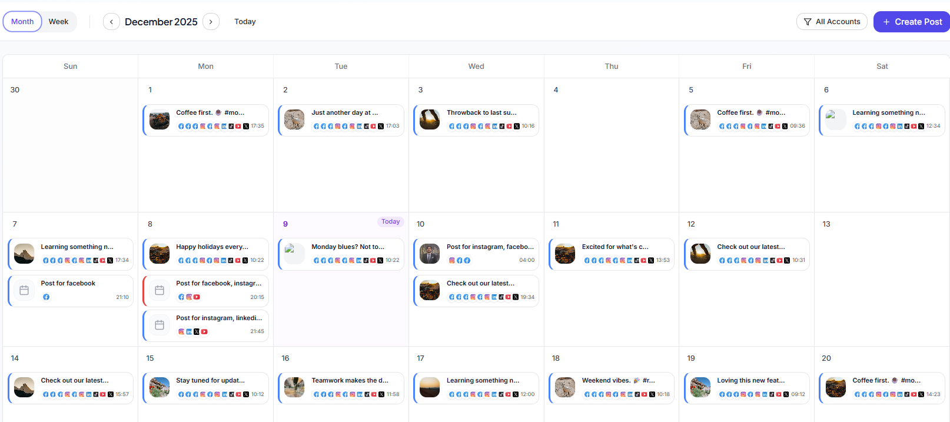Click the Create Post button
Screen dimensions: 950x422
pyautogui.click(x=911, y=22)
